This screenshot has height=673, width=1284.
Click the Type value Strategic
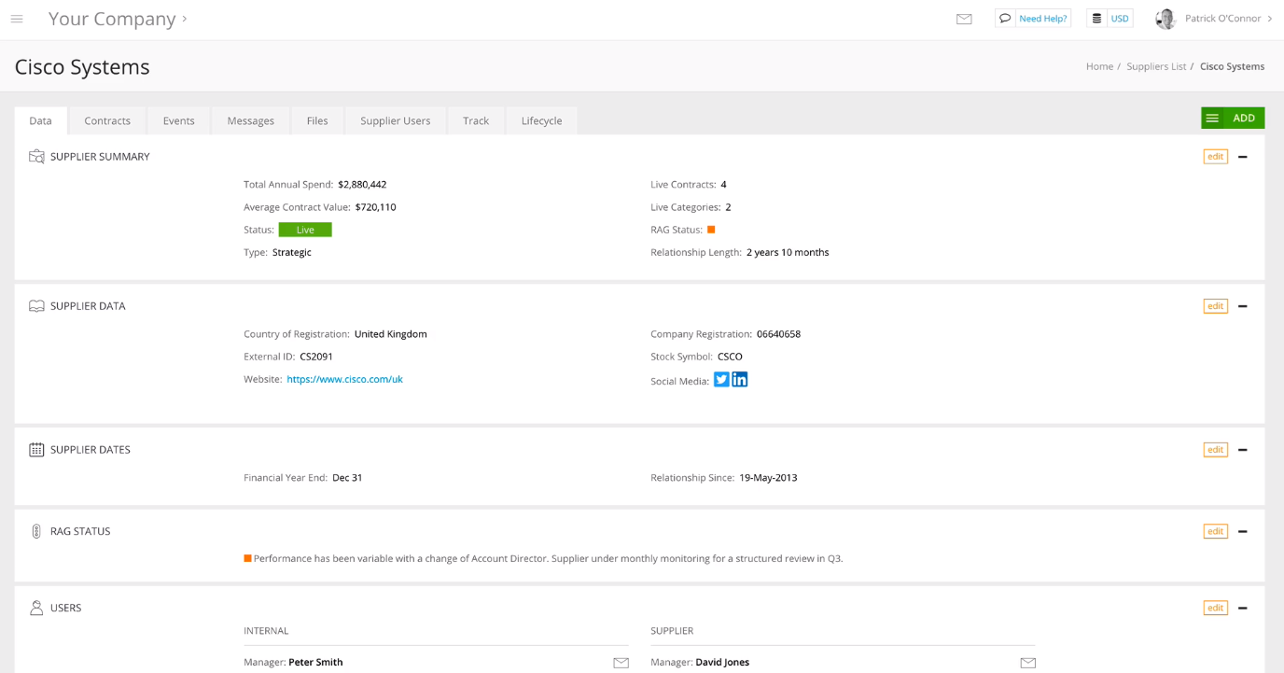coord(292,252)
